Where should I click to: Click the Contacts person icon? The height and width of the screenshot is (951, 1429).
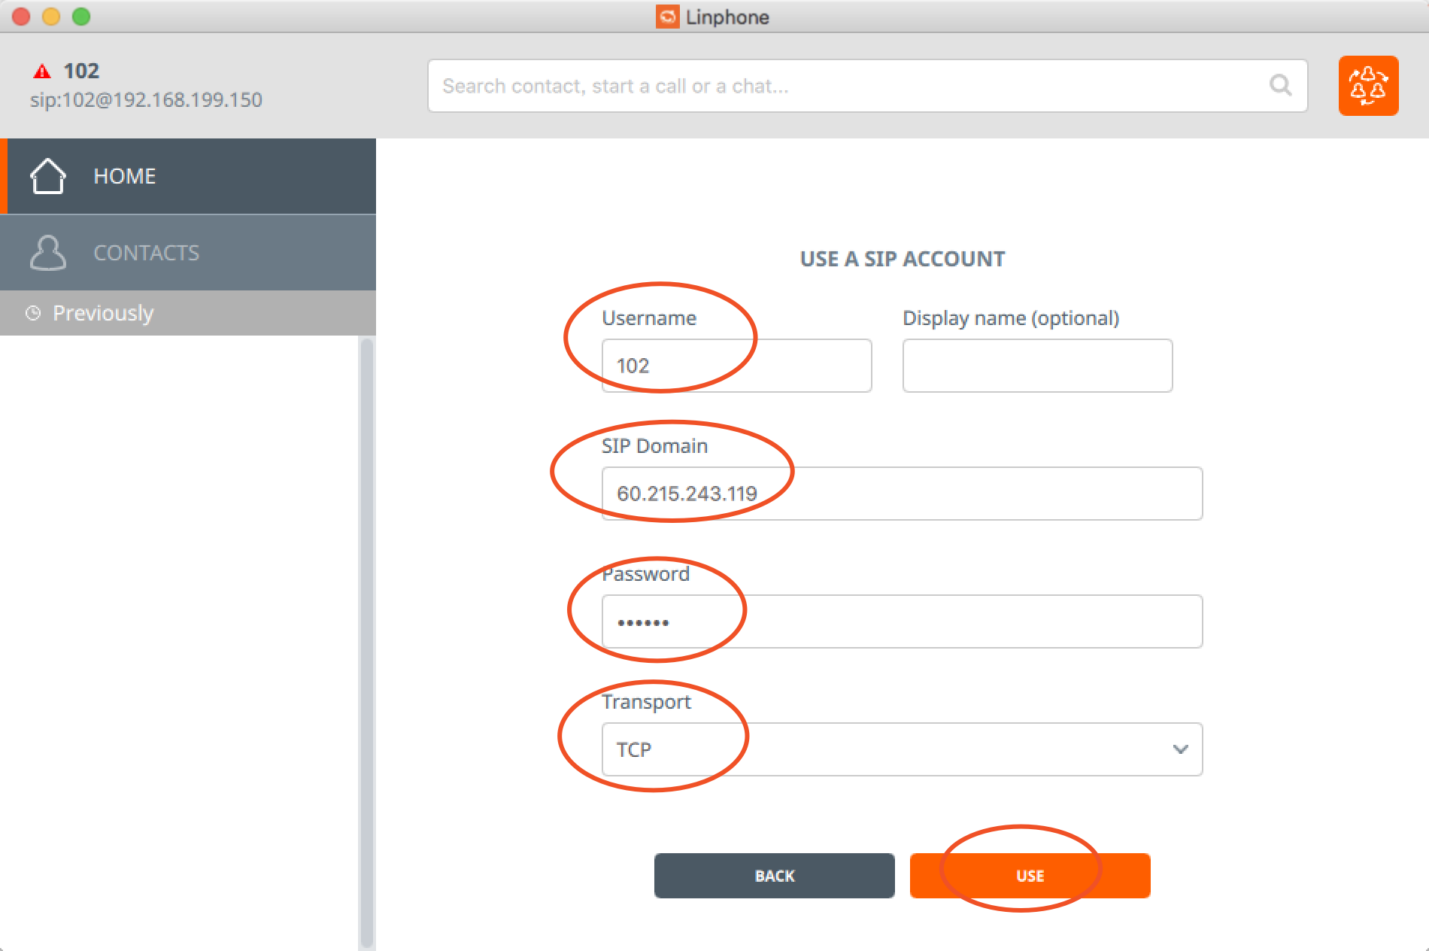48,253
